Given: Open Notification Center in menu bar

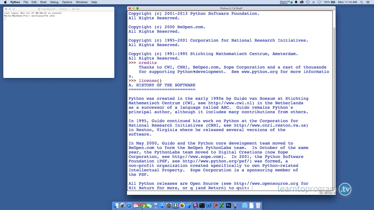Looking at the screenshot, I should (368, 2).
